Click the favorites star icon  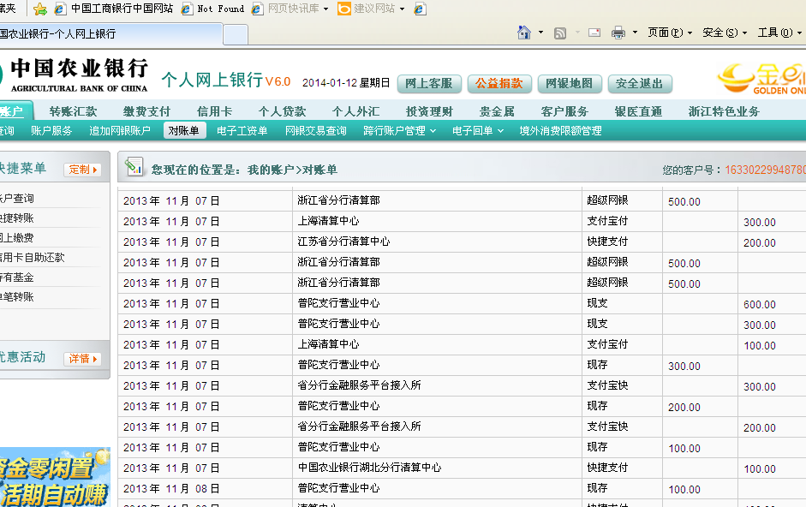coord(39,9)
